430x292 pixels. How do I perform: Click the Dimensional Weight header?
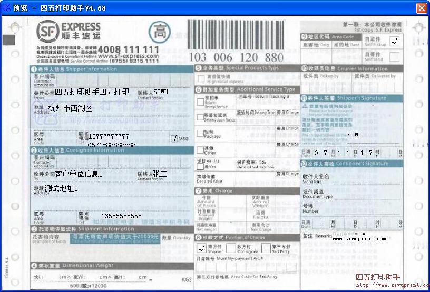(112, 265)
